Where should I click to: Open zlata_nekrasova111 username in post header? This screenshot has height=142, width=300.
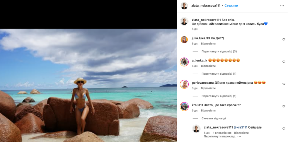coord(206,6)
